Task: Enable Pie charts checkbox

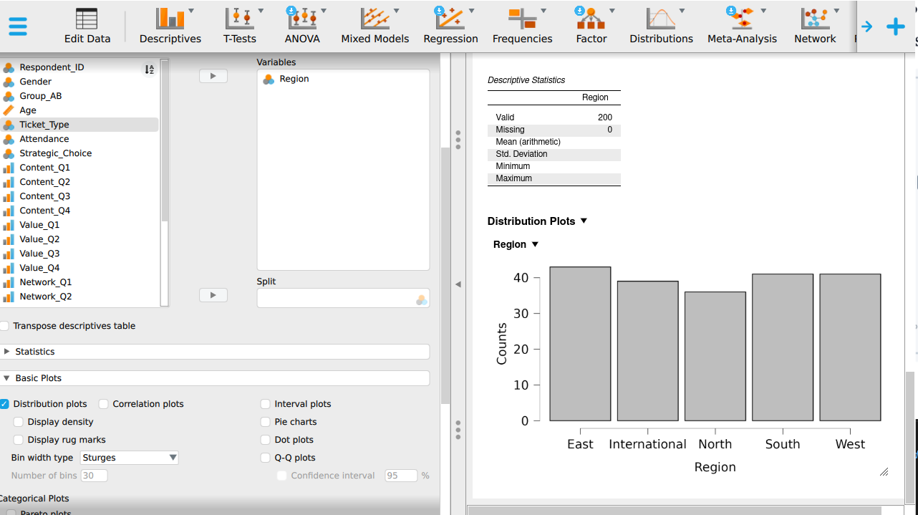Action: pyautogui.click(x=266, y=422)
